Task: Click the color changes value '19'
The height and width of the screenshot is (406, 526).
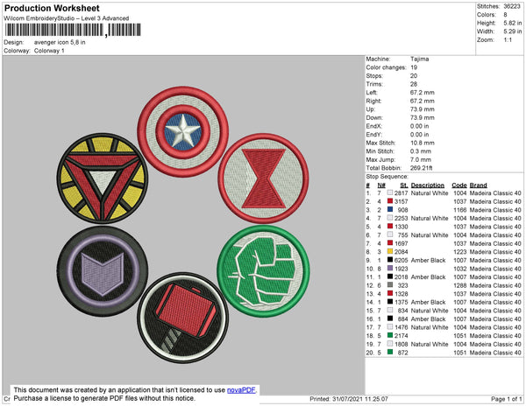Action: [414, 67]
